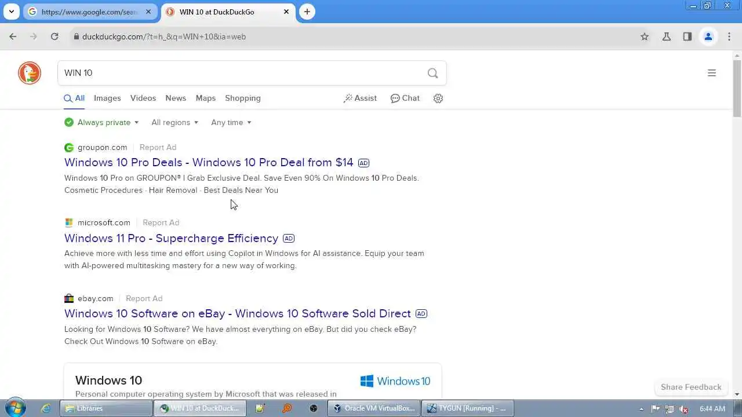Open Chrome Labs flask icon

[x=667, y=36]
